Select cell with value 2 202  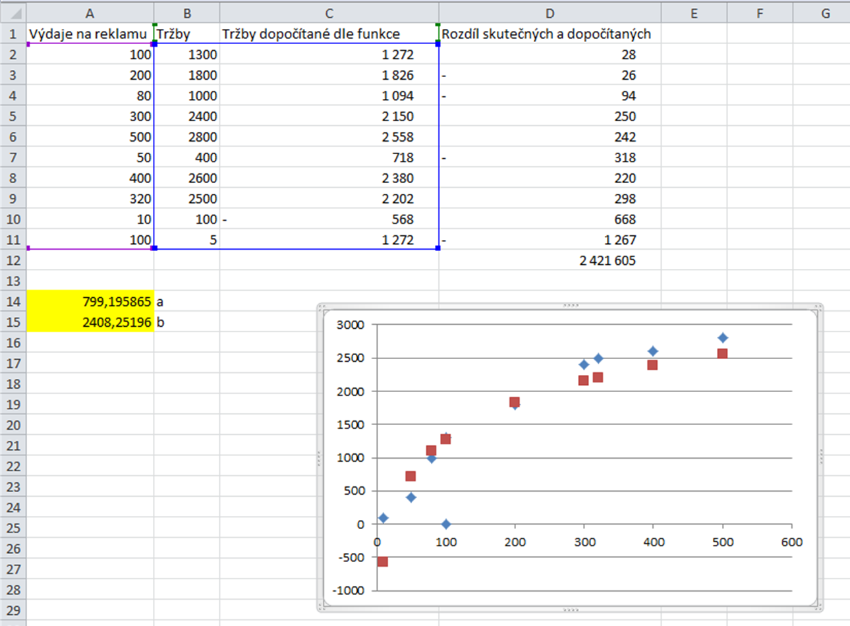(329, 198)
